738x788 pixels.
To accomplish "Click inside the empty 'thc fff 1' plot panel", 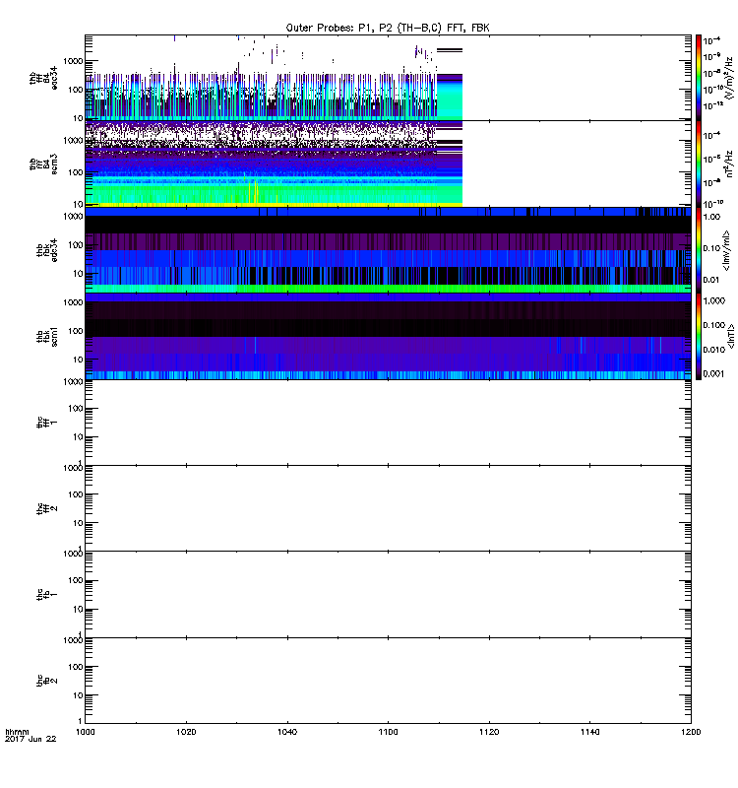I will click(388, 423).
